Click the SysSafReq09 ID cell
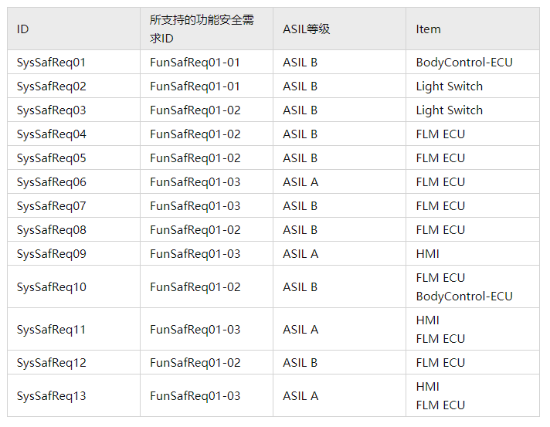 (51, 254)
